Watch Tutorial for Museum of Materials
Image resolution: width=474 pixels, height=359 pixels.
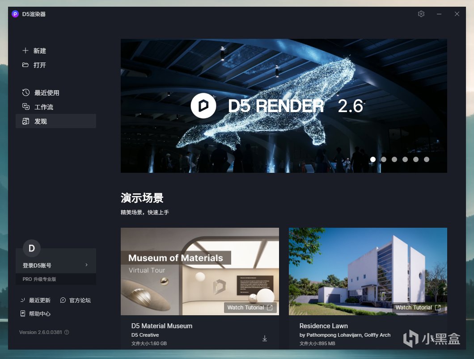250,307
